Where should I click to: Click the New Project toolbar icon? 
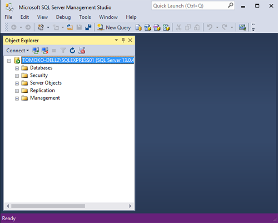click(41, 27)
